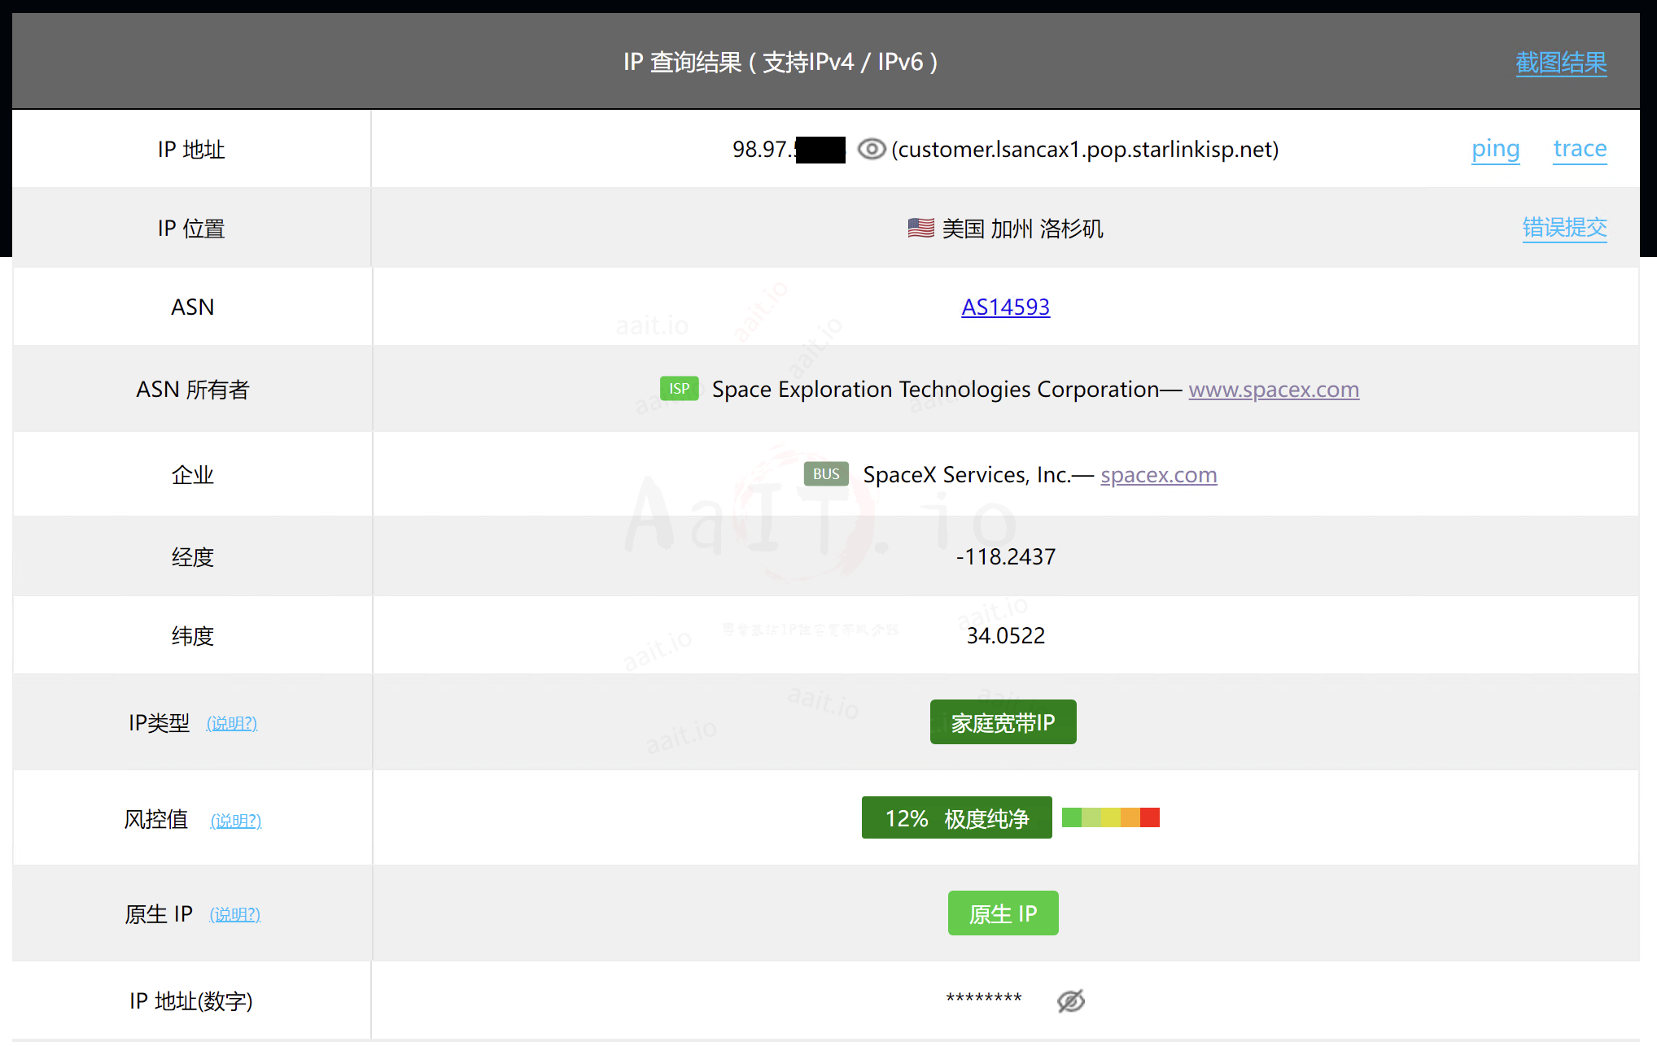Click the US flag icon
The height and width of the screenshot is (1046, 1657).
pos(920,228)
